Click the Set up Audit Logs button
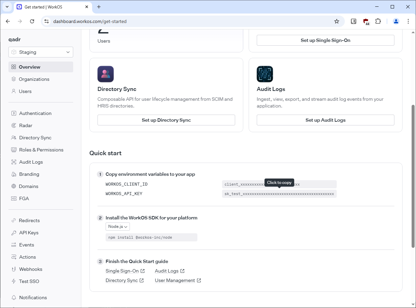The height and width of the screenshot is (308, 416). point(325,120)
